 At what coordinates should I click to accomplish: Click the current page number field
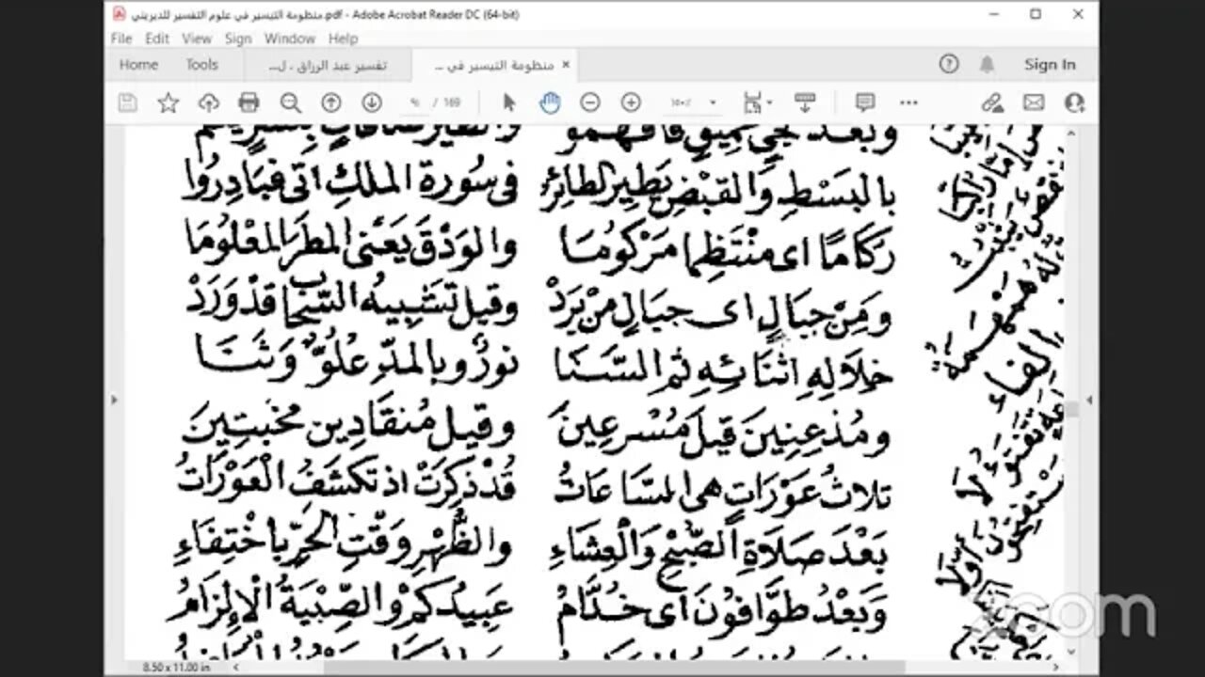click(x=413, y=103)
